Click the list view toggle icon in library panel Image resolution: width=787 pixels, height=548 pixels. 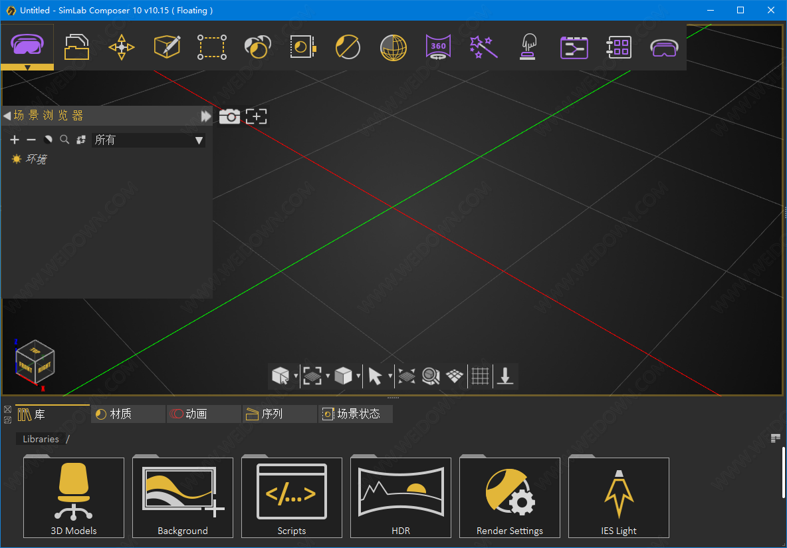[x=776, y=438]
